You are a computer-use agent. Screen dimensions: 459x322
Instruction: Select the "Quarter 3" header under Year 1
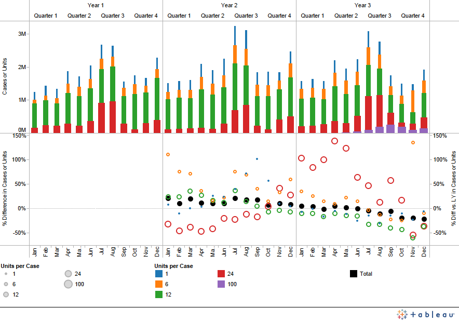(113, 16)
